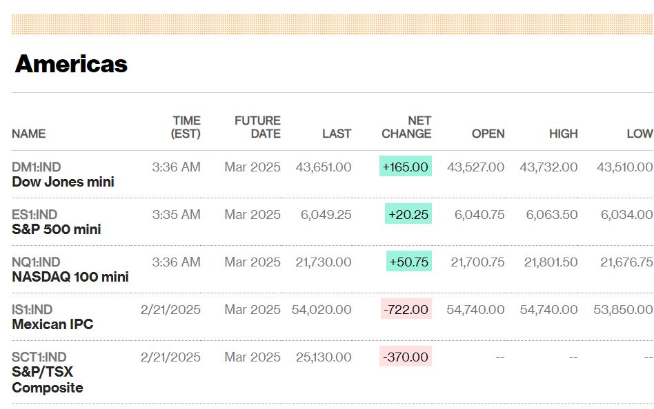Click the open value 6,040.75

[479, 215]
